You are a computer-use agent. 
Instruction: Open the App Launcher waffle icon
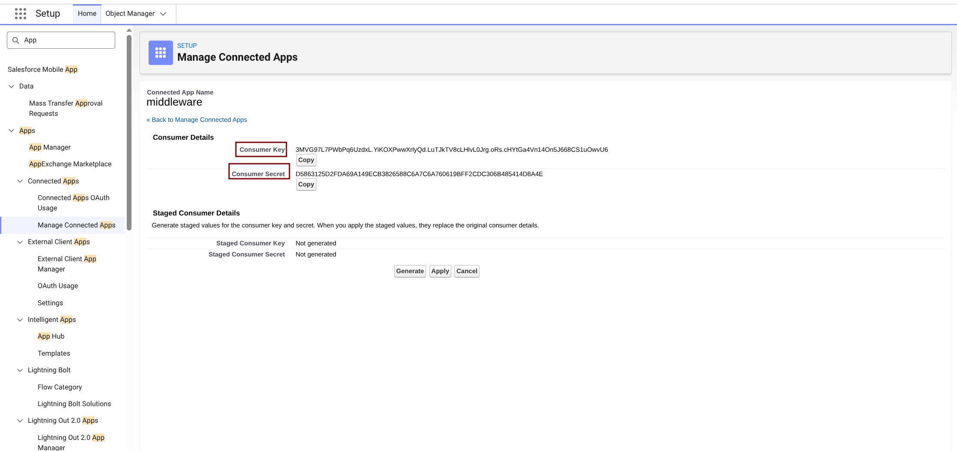coord(20,14)
